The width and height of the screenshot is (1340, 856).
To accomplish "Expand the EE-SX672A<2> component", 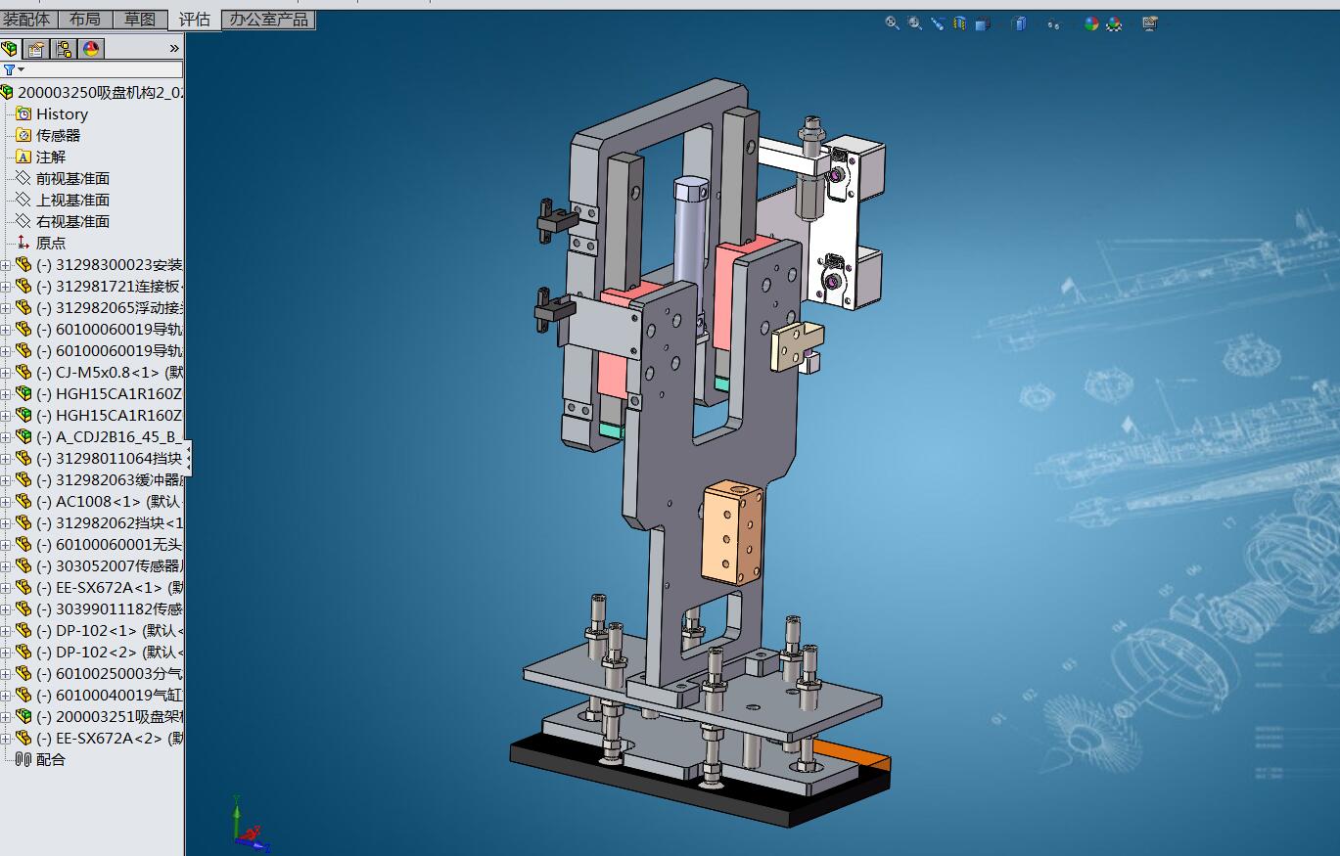I will [5, 739].
